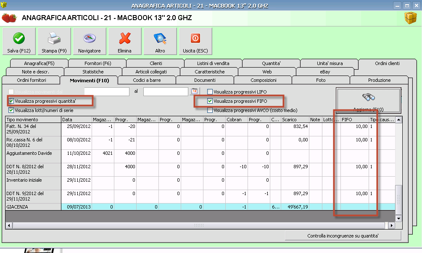Click the title bar application icon
422x253 pixels.
click(4, 5)
